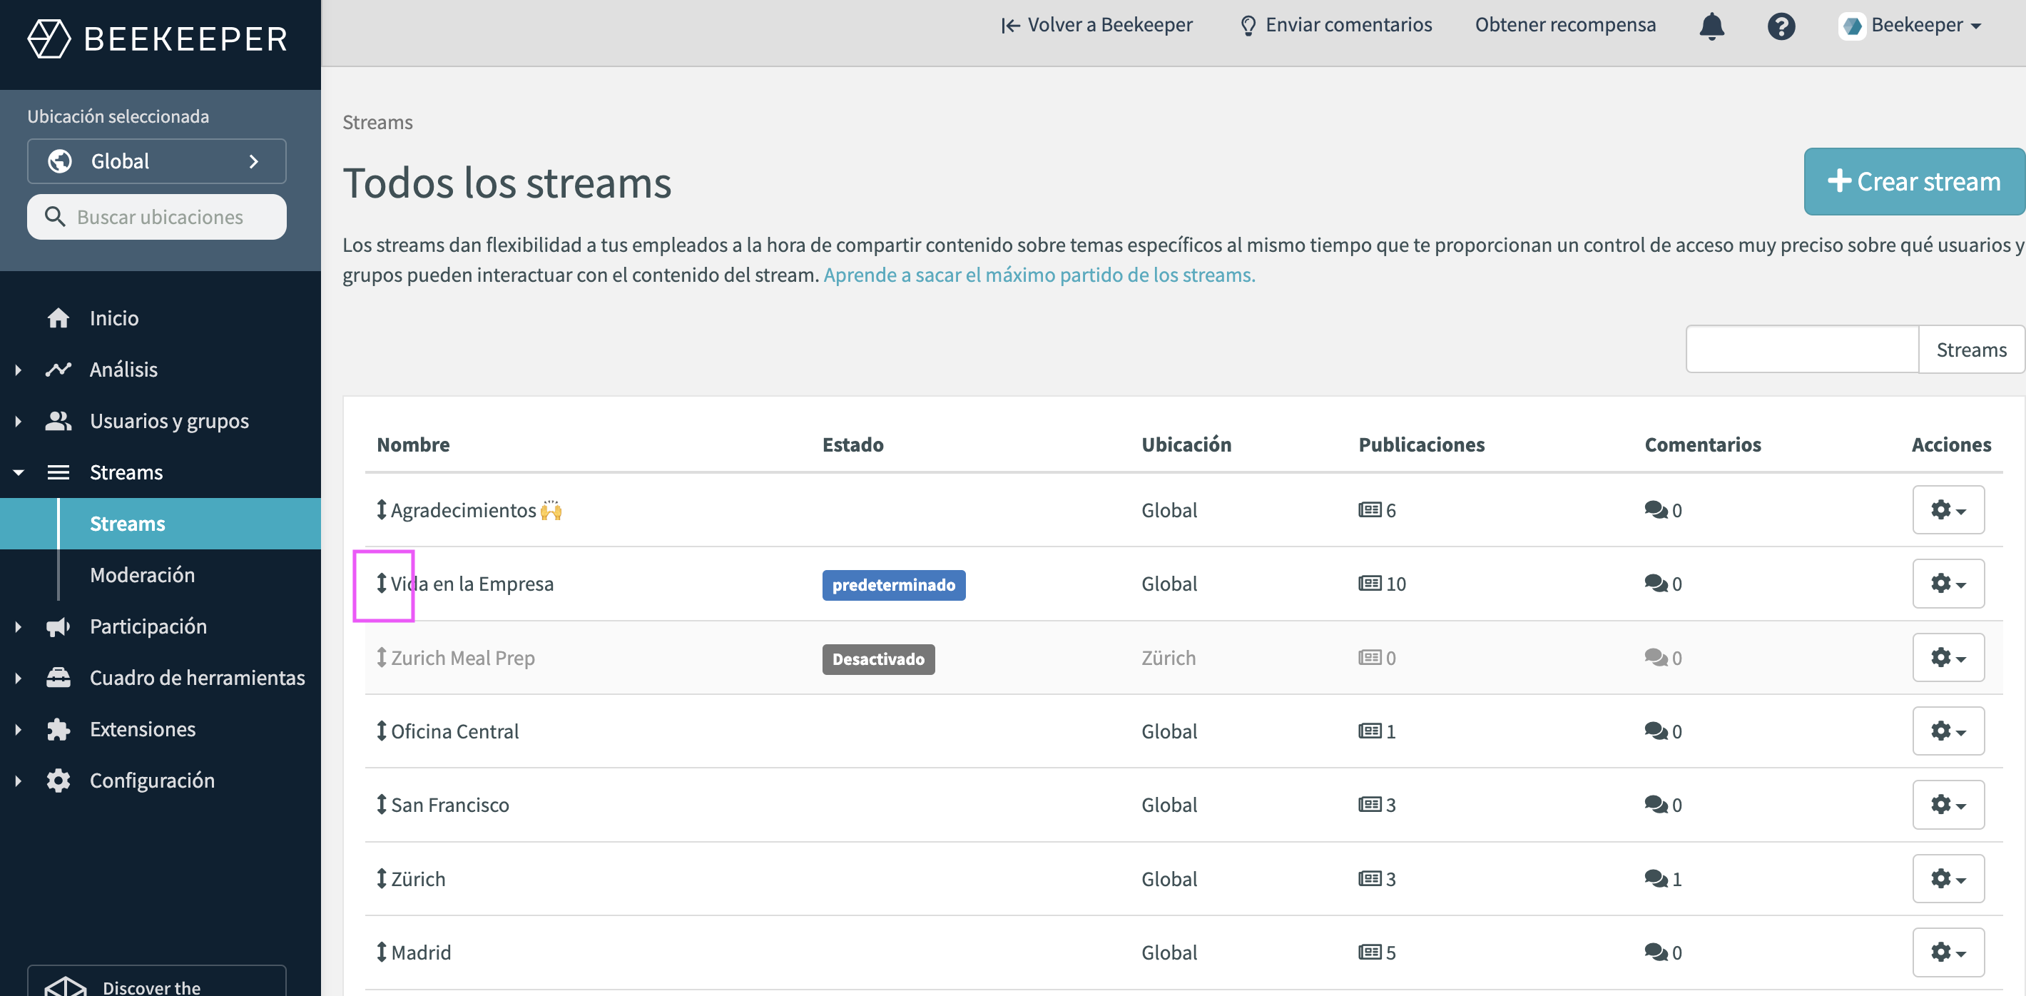2026x996 pixels.
Task: Click the drag handle for Vida en la Empresa
Action: [x=382, y=583]
